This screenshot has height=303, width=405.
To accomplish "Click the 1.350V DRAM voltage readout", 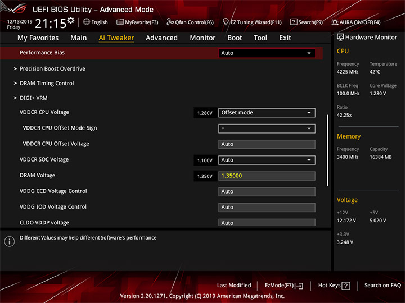I will (205, 176).
